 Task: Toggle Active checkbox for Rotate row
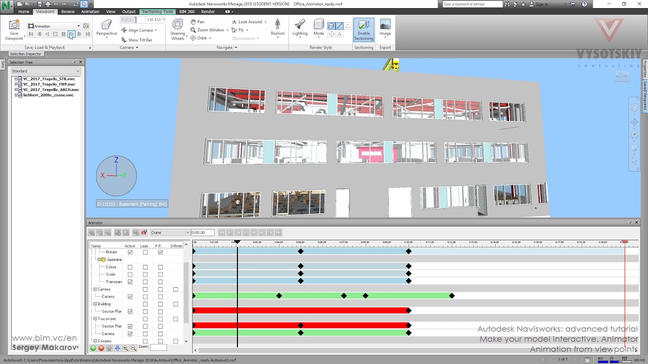[x=130, y=252]
